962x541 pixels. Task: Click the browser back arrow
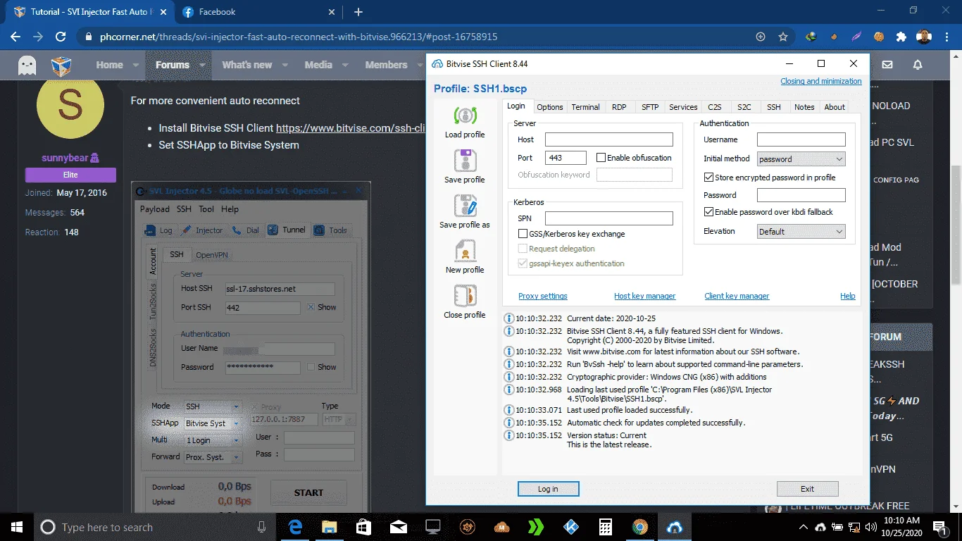tap(15, 37)
